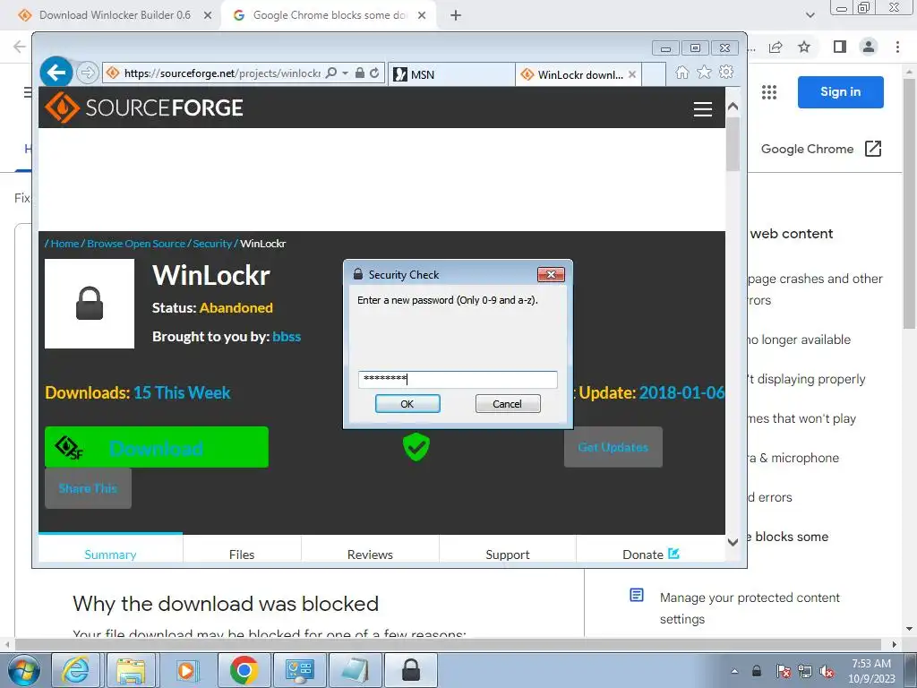Switch to Download Winlocker Builder Chrome tab
917x688 pixels.
(x=115, y=15)
